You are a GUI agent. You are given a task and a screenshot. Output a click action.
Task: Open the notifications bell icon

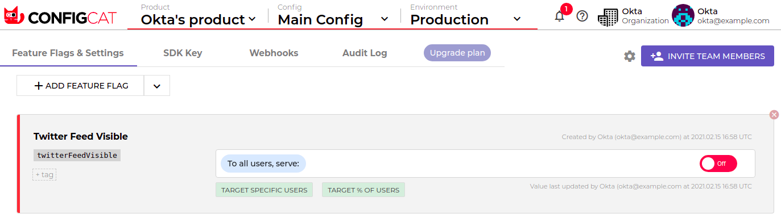click(x=560, y=16)
